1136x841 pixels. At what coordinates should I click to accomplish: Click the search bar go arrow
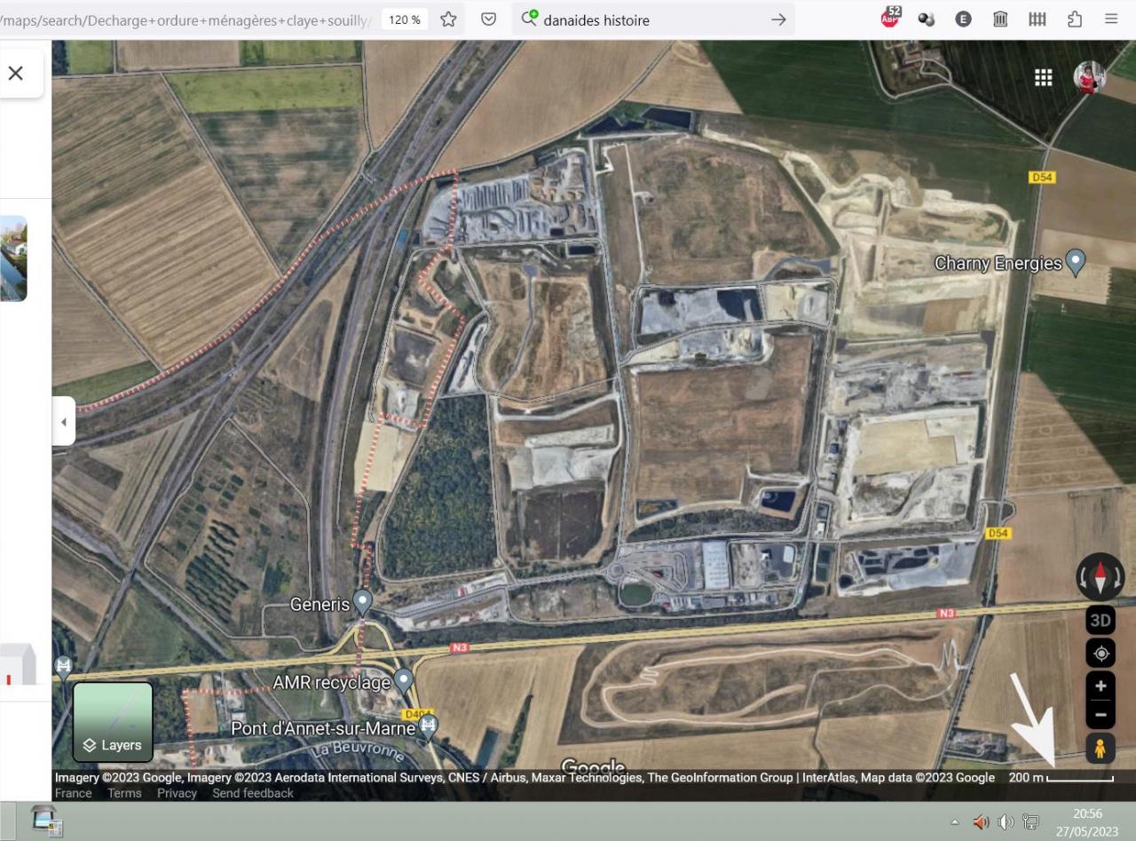click(x=778, y=20)
